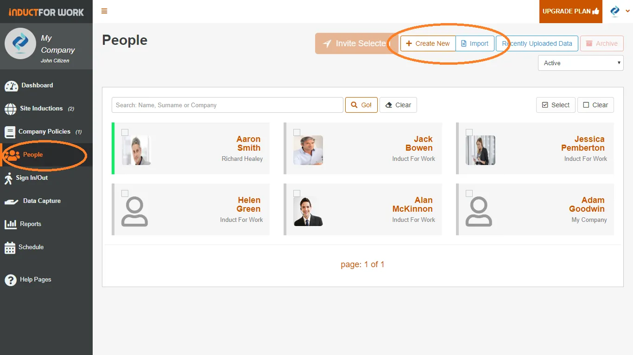633x355 pixels.
Task: Click Helen Green placeholder avatar
Action: [x=134, y=211]
